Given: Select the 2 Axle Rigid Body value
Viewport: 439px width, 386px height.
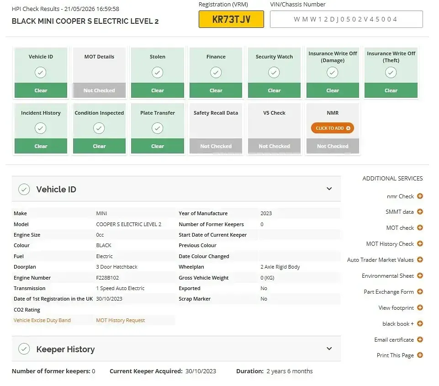Looking at the screenshot, I should tap(280, 267).
